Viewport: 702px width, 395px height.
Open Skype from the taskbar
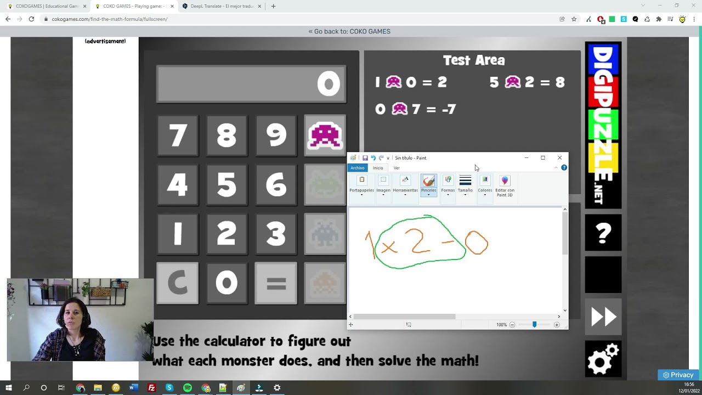point(169,388)
